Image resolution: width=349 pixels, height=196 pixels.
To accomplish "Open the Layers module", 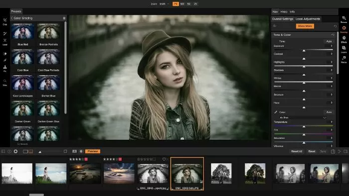I will pos(344,49).
